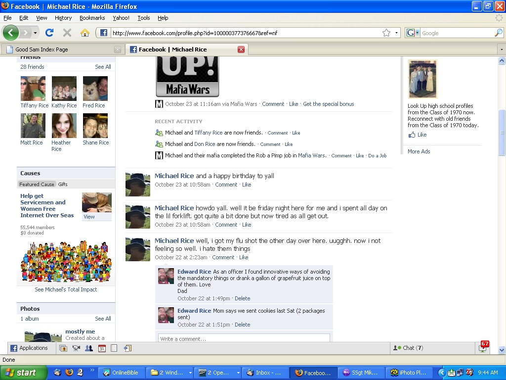The height and width of the screenshot is (380, 506).
Task: Click the video shortcut icon in the Facebook dock
Action: pos(76,348)
